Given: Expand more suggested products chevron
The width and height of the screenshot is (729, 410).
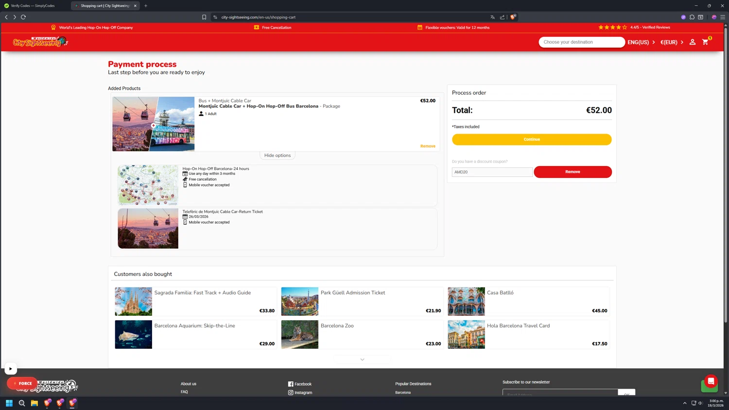Looking at the screenshot, I should (x=362, y=359).
